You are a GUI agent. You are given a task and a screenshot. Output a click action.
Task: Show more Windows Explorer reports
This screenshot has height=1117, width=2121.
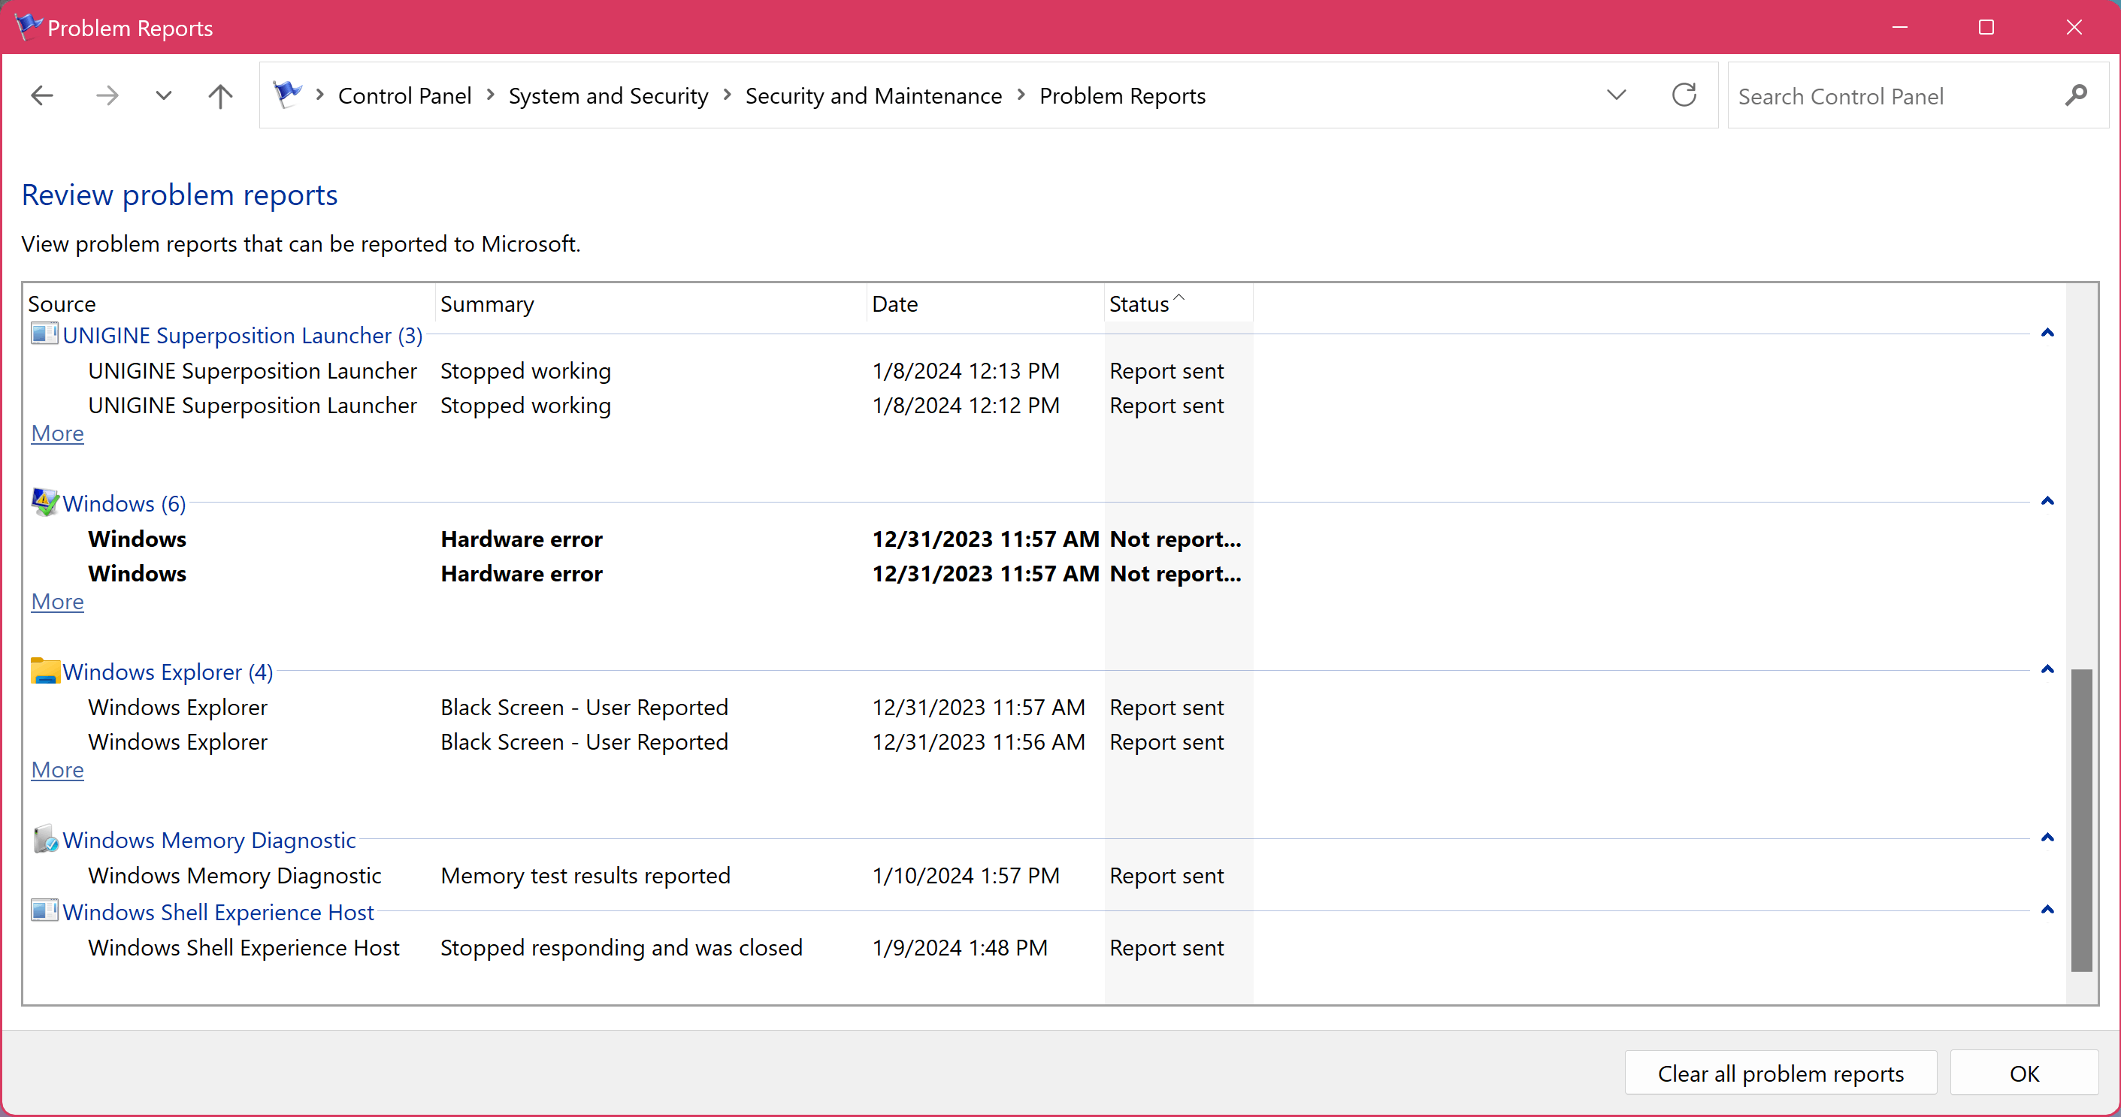tap(58, 770)
